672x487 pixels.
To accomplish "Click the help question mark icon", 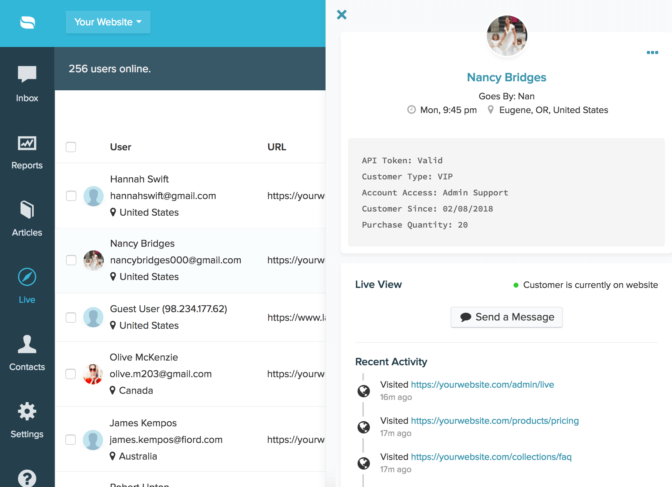I will 27,478.
